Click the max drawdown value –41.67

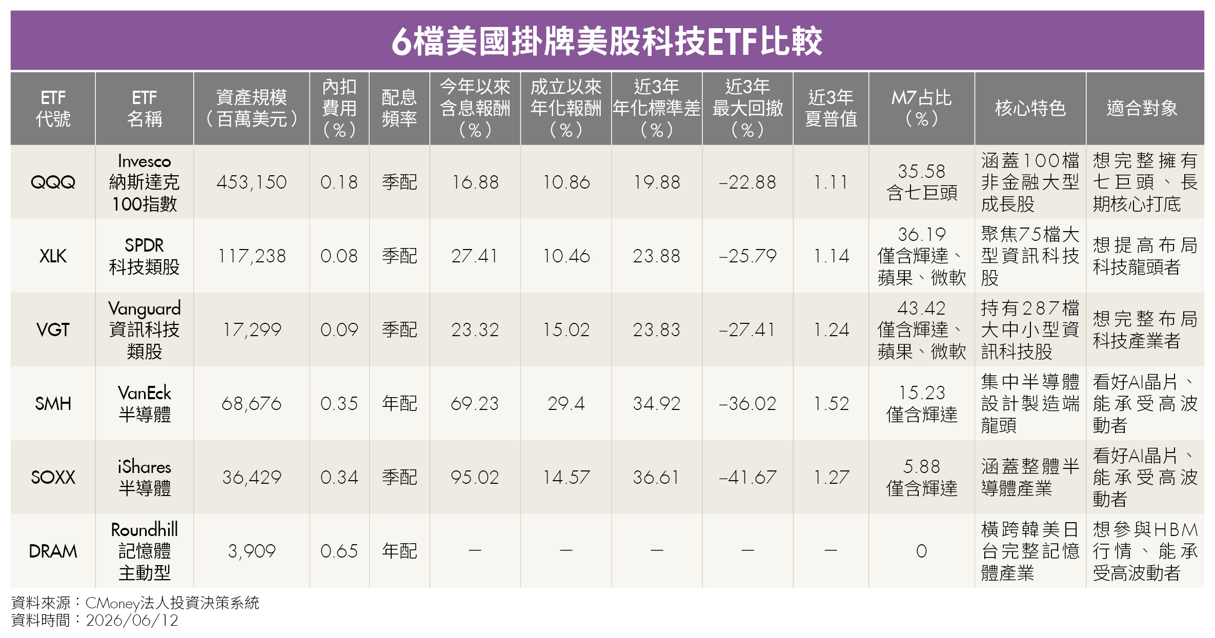pyautogui.click(x=747, y=477)
